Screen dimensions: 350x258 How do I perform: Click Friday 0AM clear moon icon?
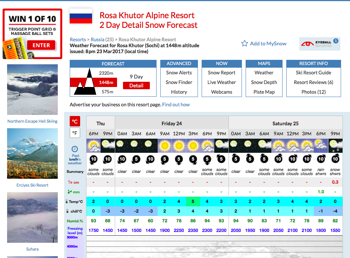122,146
